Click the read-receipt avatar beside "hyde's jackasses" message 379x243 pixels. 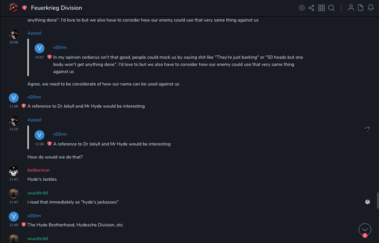(x=368, y=202)
